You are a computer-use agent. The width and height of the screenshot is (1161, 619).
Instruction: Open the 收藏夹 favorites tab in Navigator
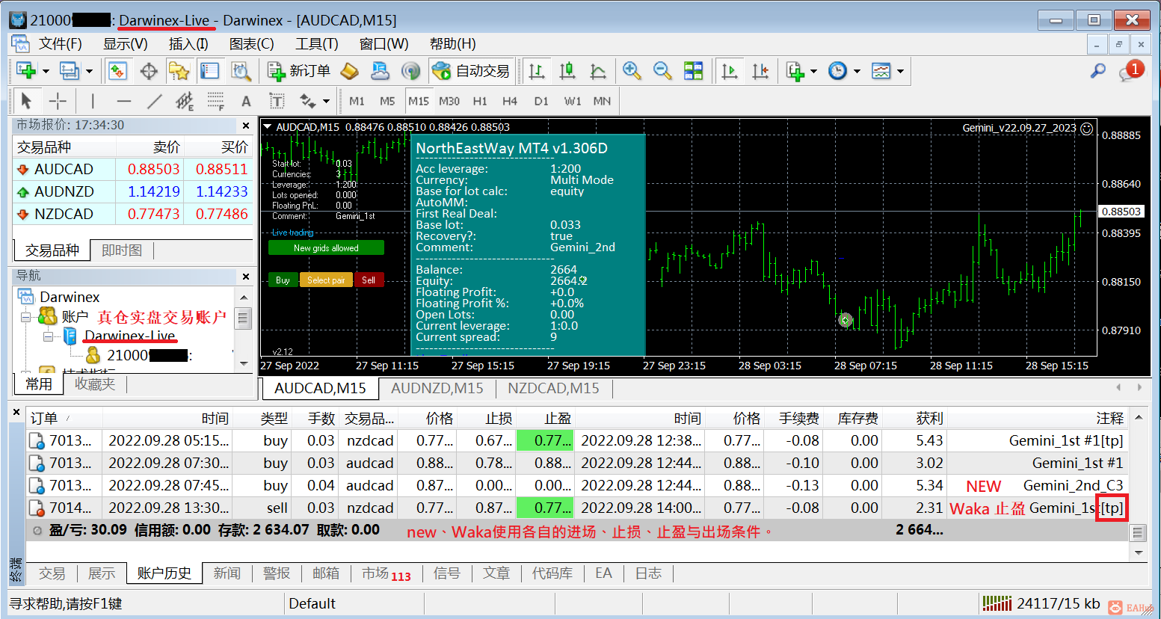tap(95, 384)
